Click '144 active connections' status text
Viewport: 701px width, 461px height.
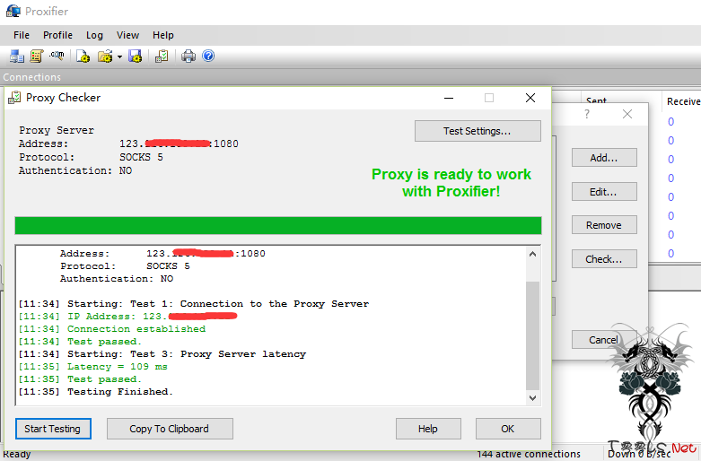click(529, 455)
